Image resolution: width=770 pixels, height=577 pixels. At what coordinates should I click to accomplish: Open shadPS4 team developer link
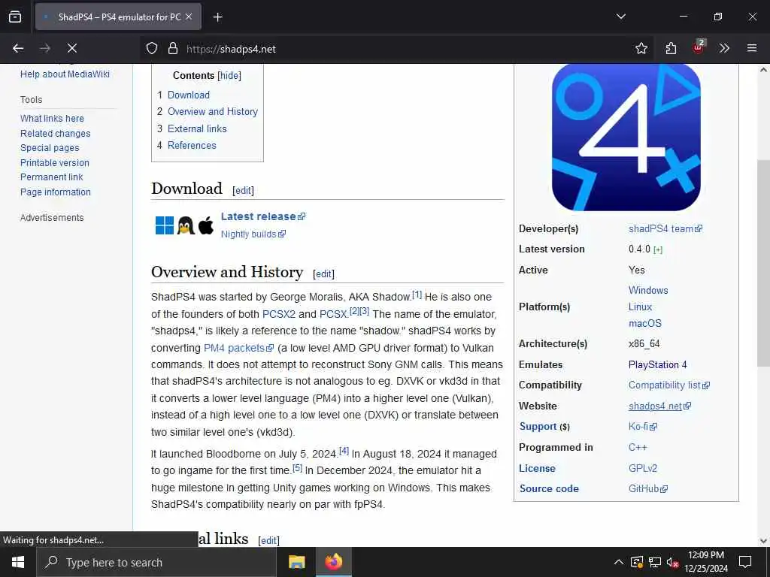[665, 228]
